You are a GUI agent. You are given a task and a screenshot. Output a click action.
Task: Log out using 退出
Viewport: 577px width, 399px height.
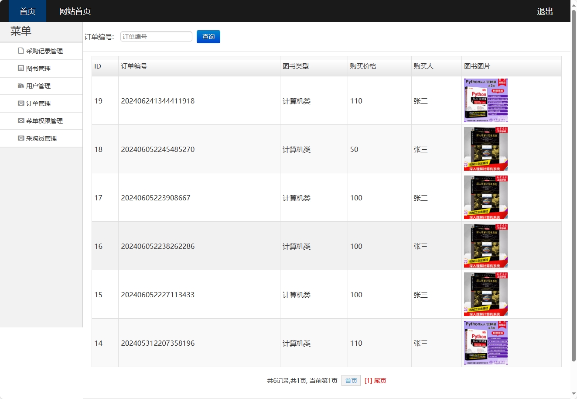click(545, 11)
